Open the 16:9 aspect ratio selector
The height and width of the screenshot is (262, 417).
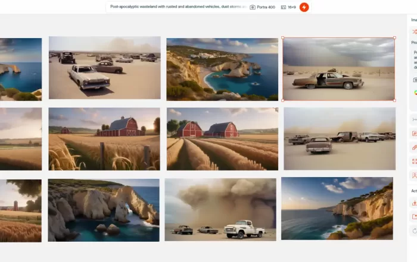(288, 7)
